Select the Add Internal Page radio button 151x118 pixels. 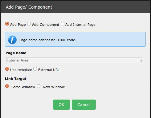(x=63, y=24)
